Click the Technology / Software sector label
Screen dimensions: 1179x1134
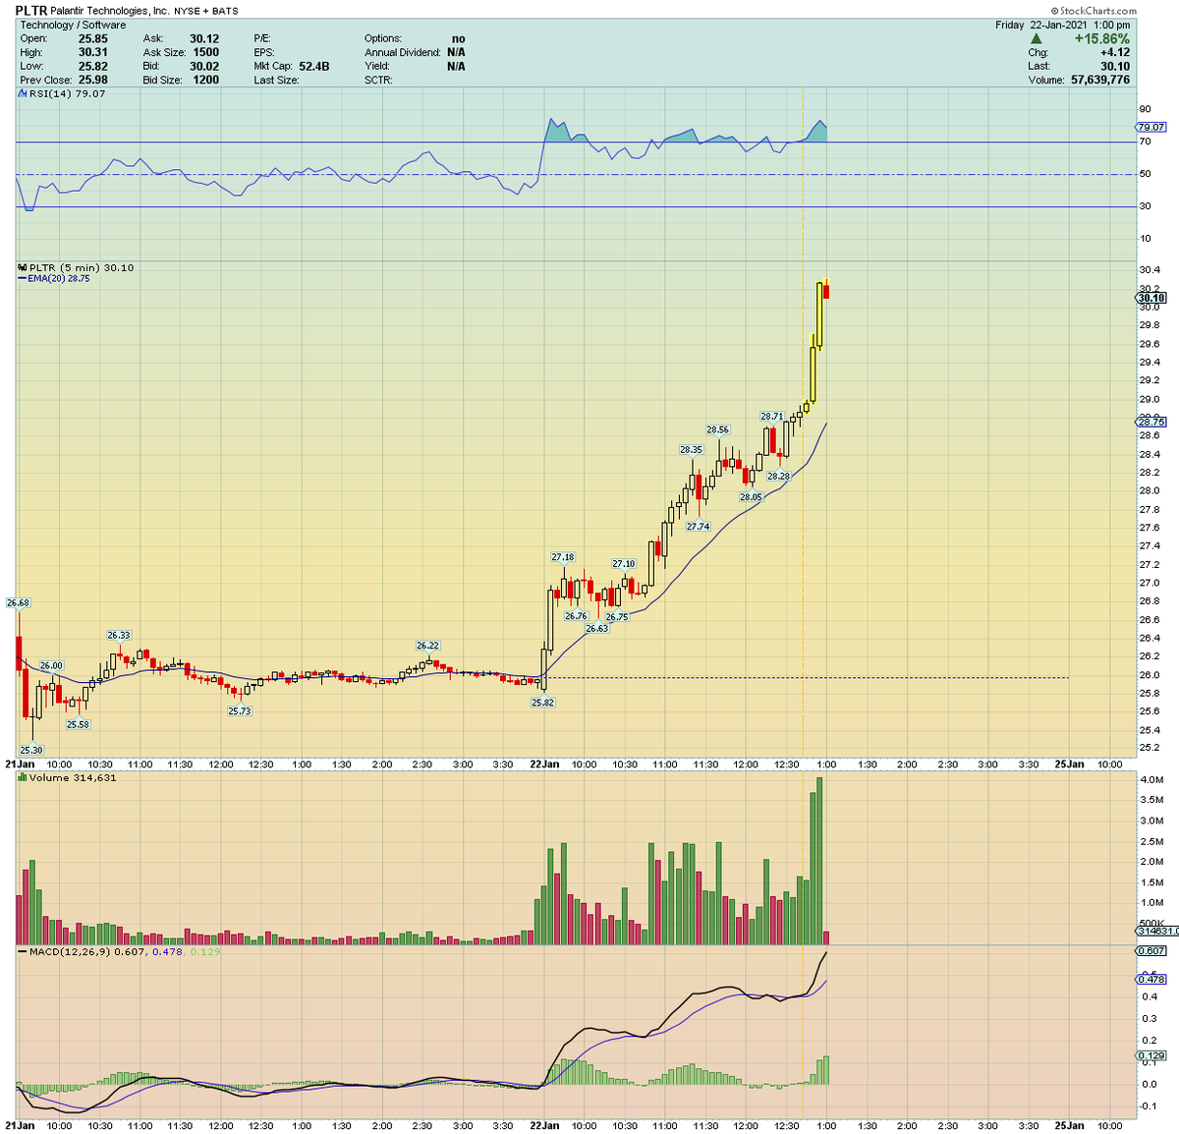pyautogui.click(x=74, y=24)
